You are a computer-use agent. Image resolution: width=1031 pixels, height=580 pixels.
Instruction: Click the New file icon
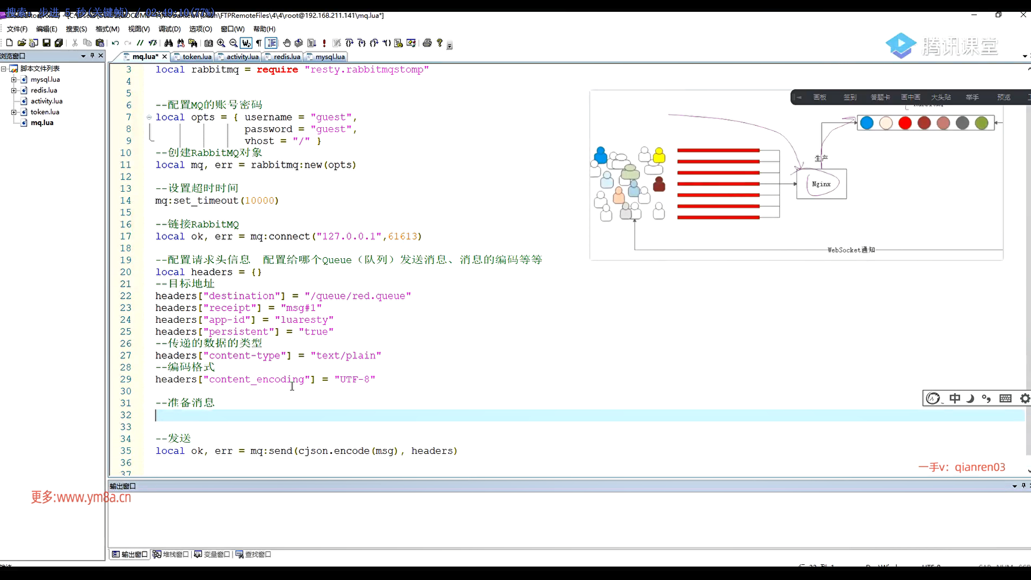pos(9,43)
